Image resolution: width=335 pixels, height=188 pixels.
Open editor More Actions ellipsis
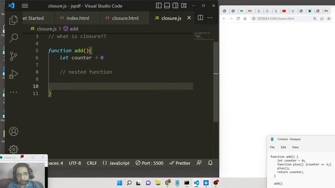[x=210, y=18]
